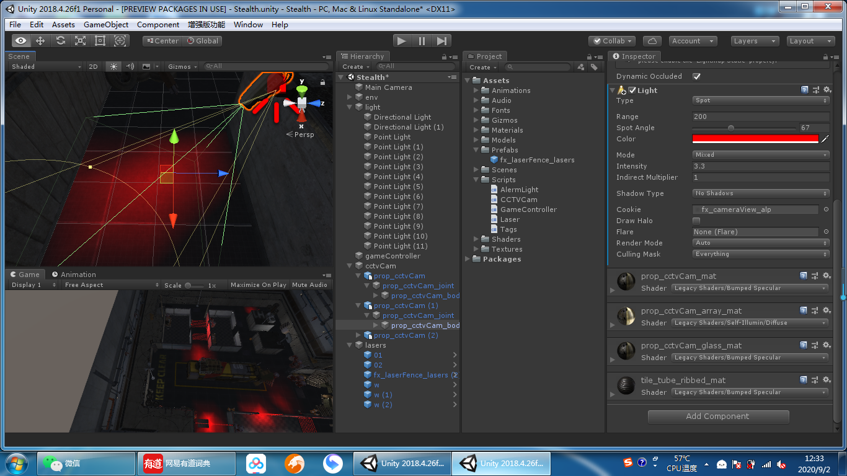Toggle Mute Audio in Game view

point(309,285)
